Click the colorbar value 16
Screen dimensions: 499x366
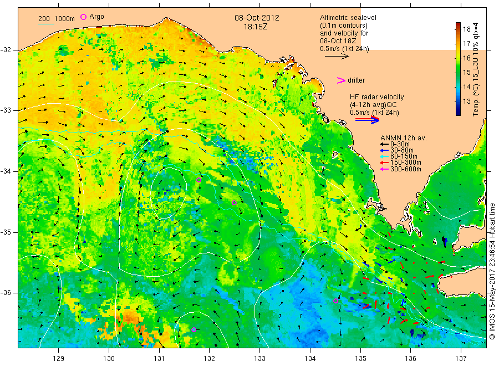pyautogui.click(x=466, y=58)
